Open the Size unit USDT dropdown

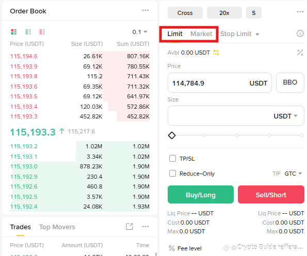tap(285, 116)
